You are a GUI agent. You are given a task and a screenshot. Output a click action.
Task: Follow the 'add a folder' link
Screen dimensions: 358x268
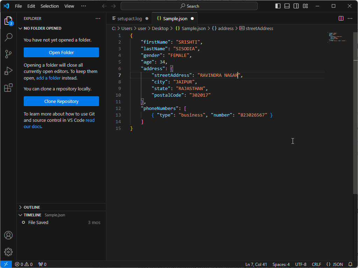48,78
